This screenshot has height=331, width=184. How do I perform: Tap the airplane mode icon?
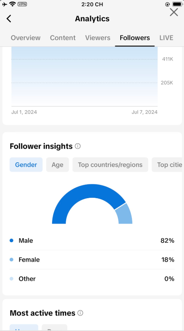(x=5, y=4)
